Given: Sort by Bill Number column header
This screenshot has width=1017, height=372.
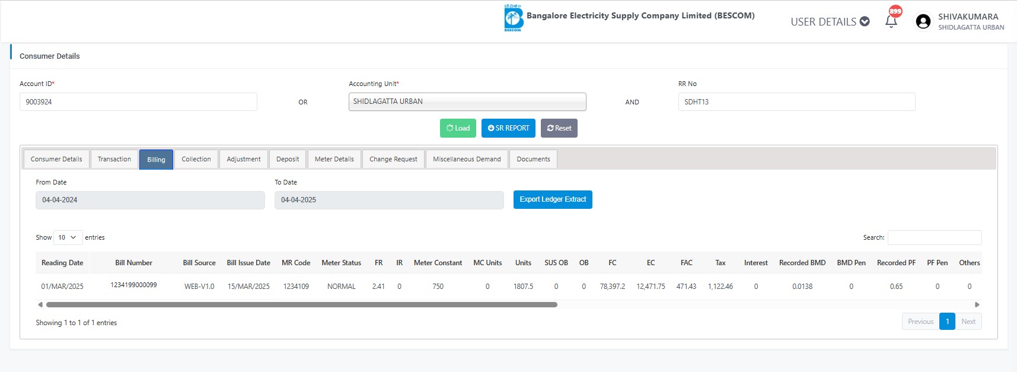Looking at the screenshot, I should [x=133, y=263].
